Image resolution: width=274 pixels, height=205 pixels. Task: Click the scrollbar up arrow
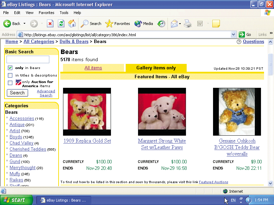tap(271, 42)
